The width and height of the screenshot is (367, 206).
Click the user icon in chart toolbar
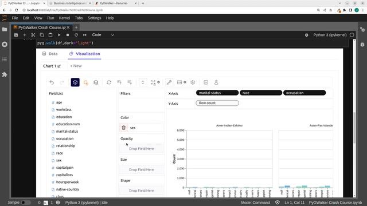tap(216, 82)
